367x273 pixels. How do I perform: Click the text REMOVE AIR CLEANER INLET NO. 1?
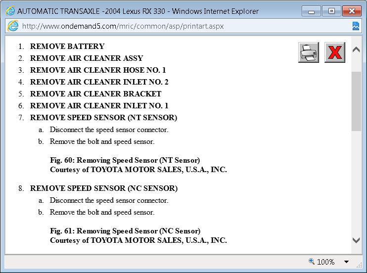(x=99, y=106)
